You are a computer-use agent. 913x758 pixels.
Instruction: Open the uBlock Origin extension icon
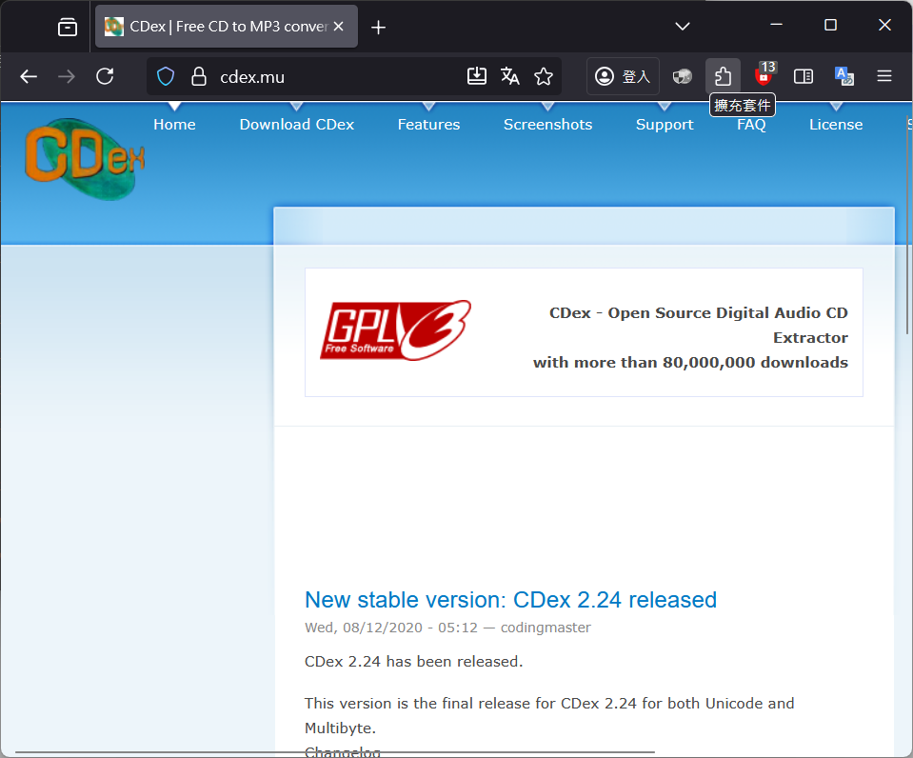tap(764, 76)
